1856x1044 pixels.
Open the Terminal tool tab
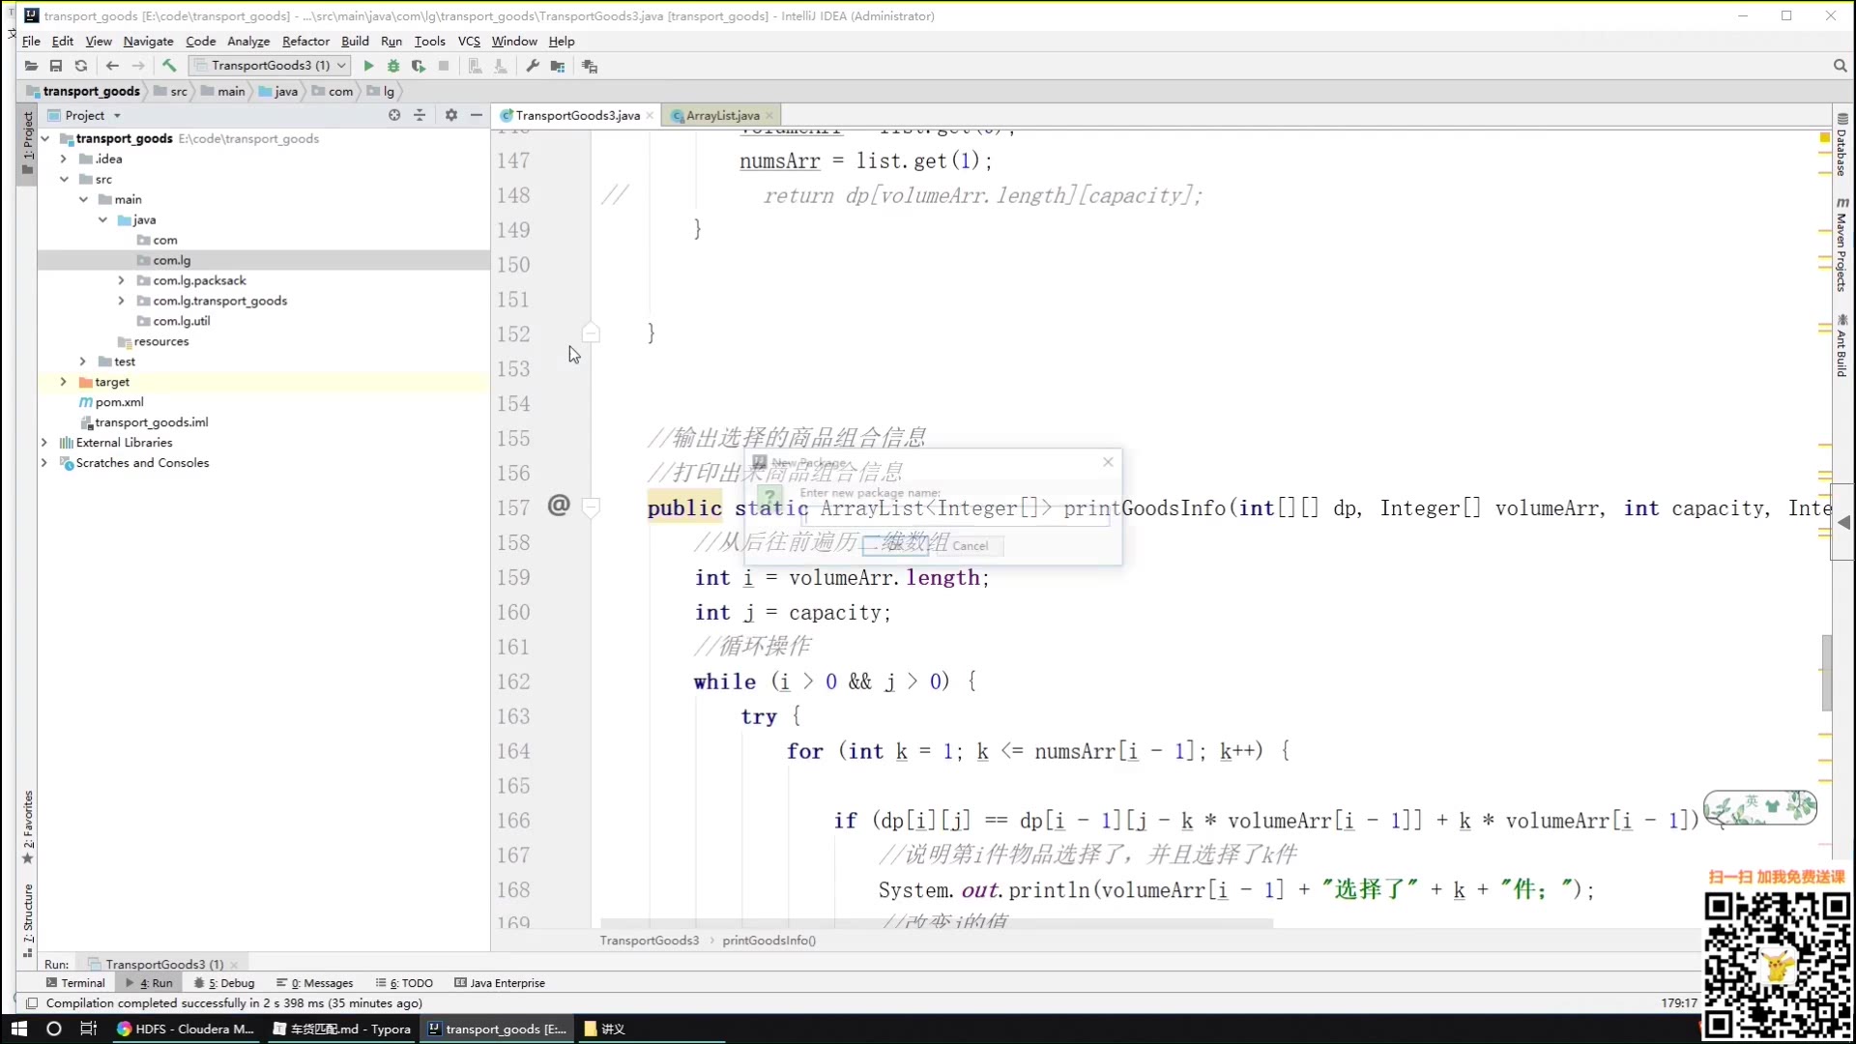point(75,983)
